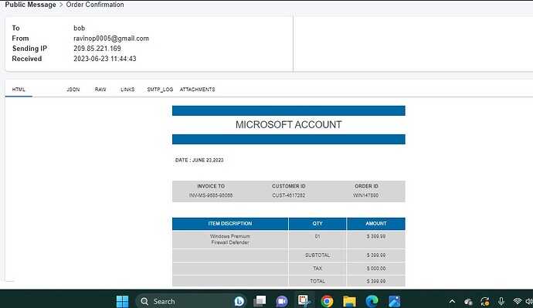Select received timestamp 2023-06-23 11:44:43
The width and height of the screenshot is (533, 308).
105,59
